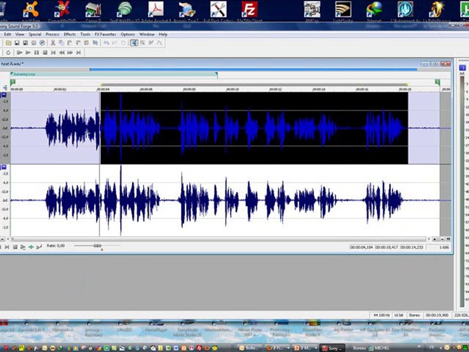Open the Help menu
Viewport: 469px width, 352px height.
[x=163, y=34]
